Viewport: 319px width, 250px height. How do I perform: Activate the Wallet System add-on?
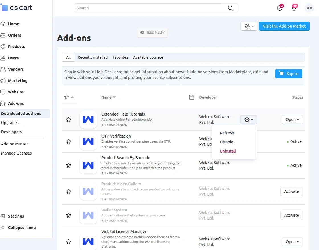292,215
